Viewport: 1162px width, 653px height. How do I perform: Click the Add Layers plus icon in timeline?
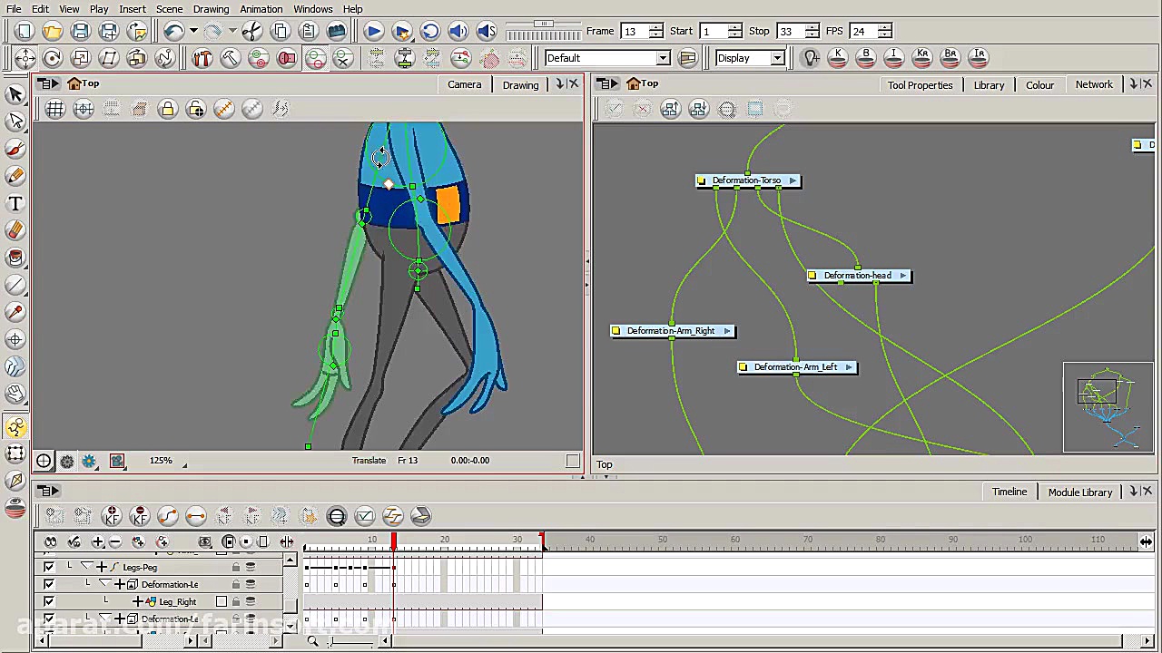tap(97, 542)
